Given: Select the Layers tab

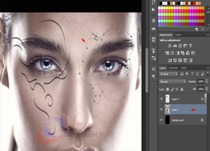Looking at the screenshot, I should click(x=162, y=68).
